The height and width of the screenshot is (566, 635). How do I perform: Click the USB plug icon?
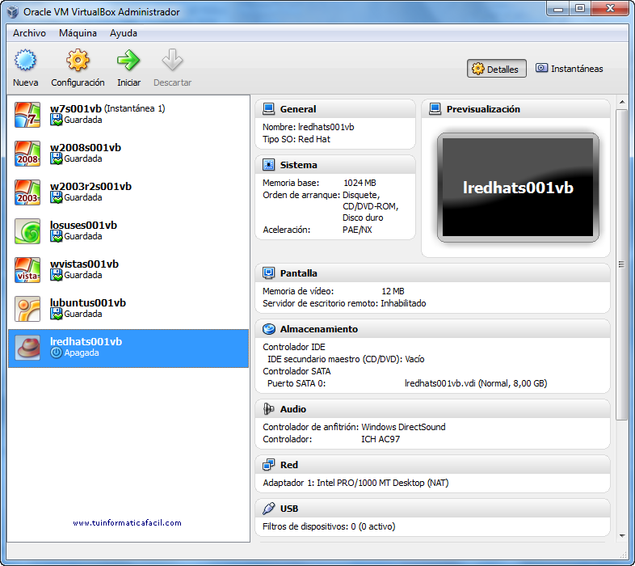tap(268, 509)
